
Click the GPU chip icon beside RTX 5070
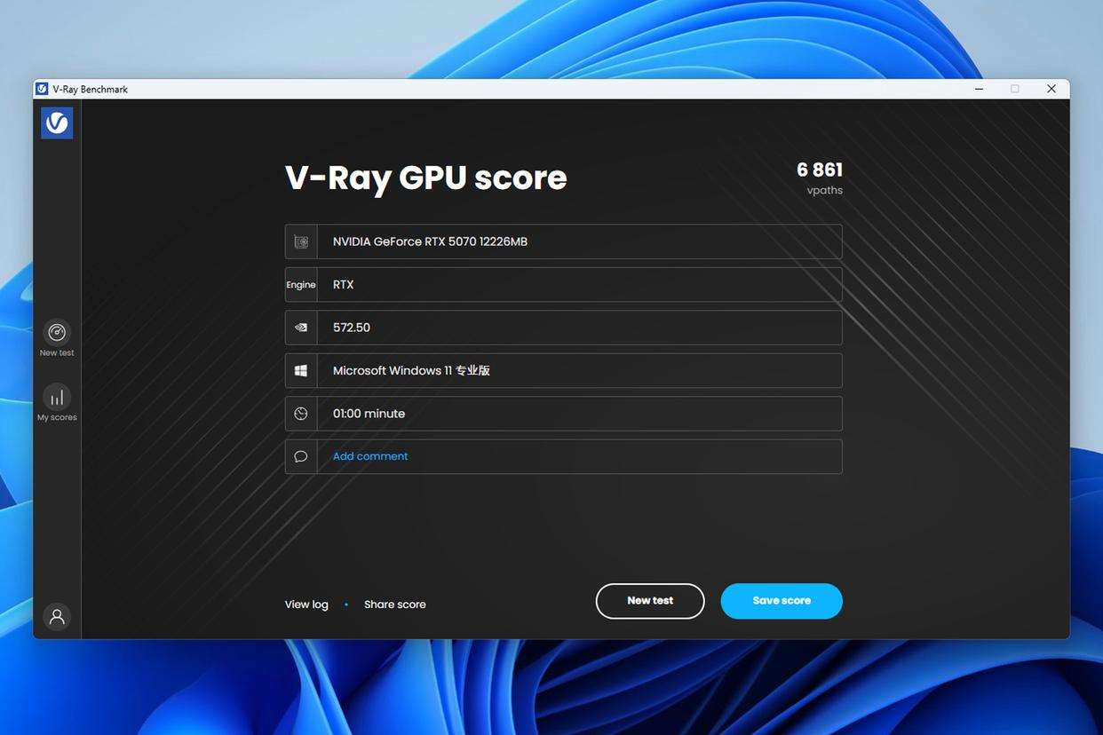[x=301, y=241]
